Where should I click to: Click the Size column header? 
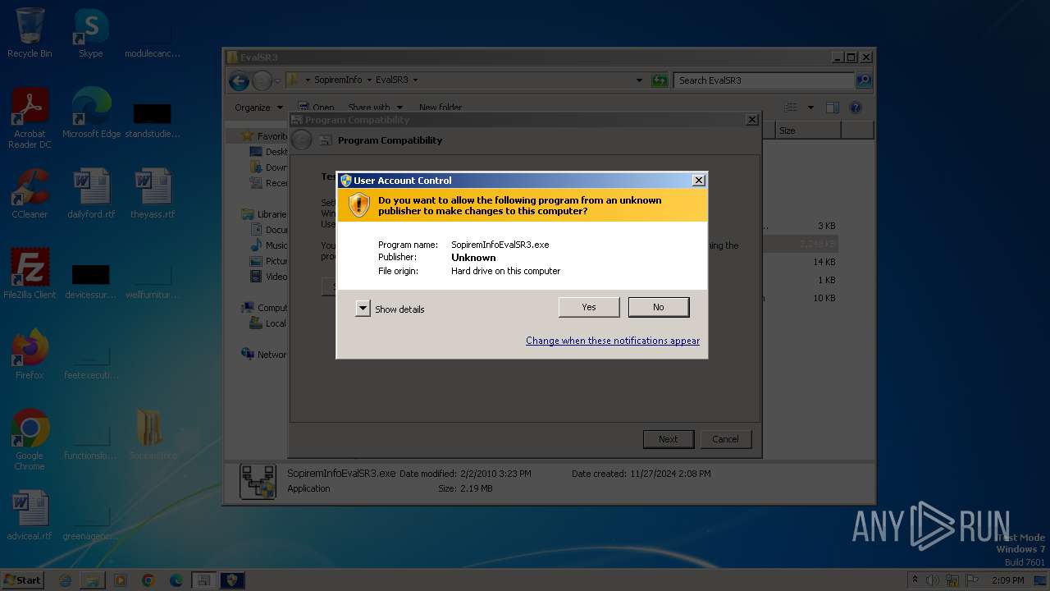tap(808, 131)
